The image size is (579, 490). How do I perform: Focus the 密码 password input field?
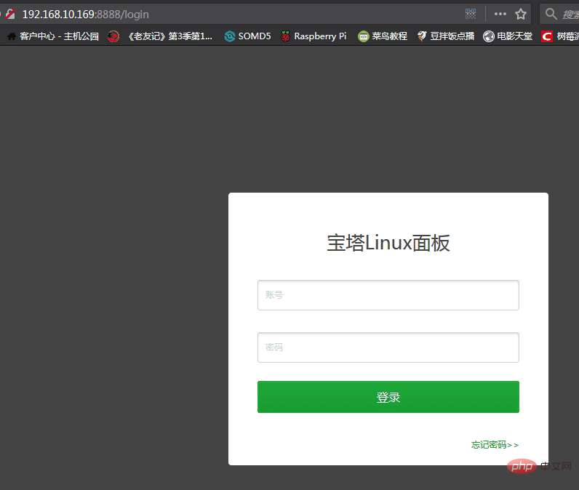388,348
